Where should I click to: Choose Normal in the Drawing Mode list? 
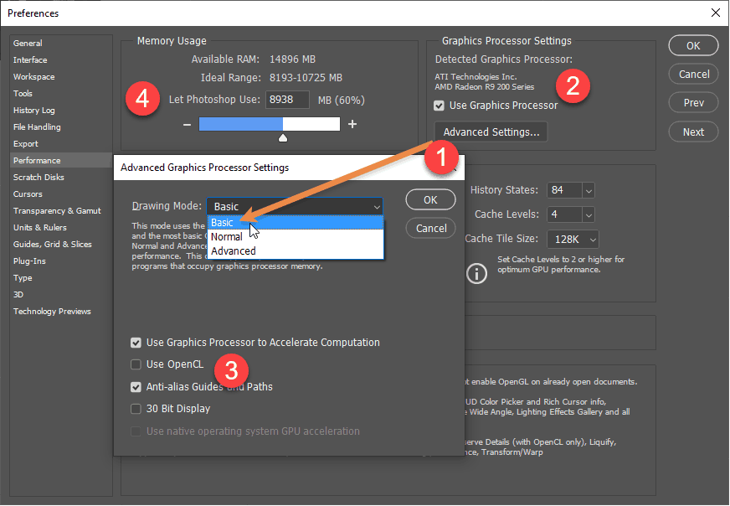(296, 237)
